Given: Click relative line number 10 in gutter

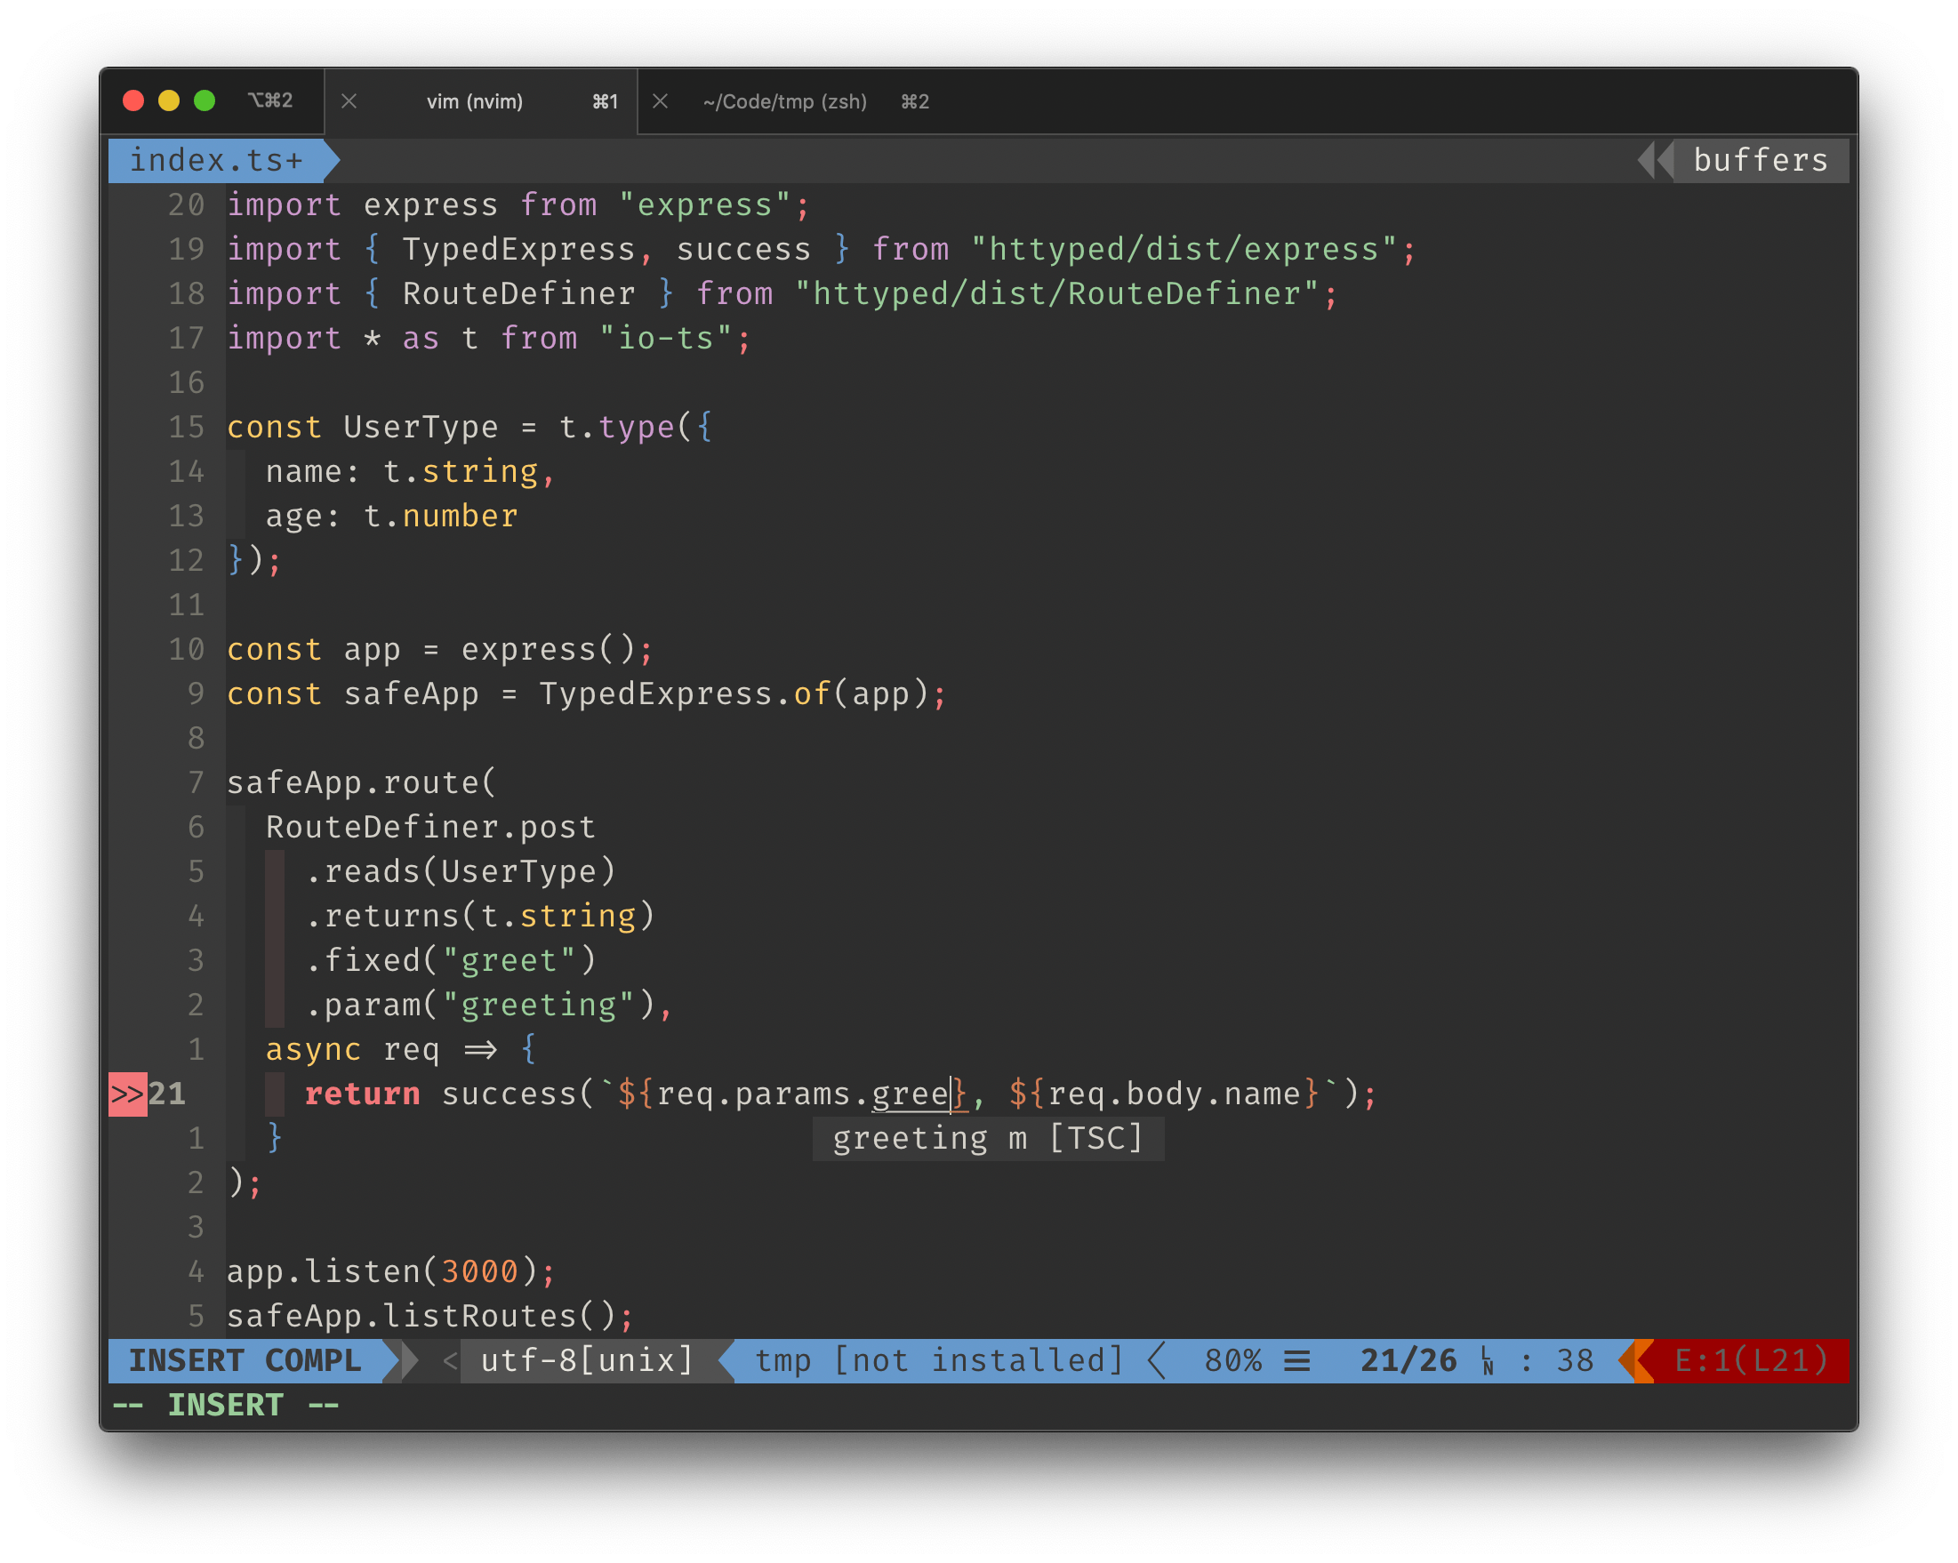Looking at the screenshot, I should pyautogui.click(x=186, y=649).
